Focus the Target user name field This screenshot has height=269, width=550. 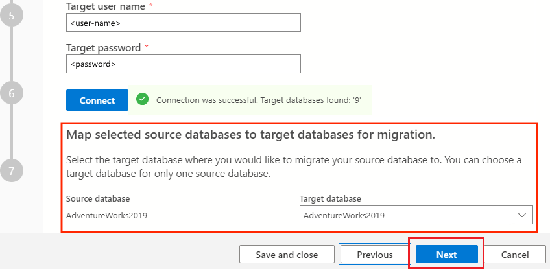coord(184,23)
